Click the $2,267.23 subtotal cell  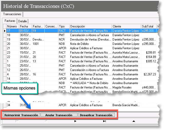149,74
